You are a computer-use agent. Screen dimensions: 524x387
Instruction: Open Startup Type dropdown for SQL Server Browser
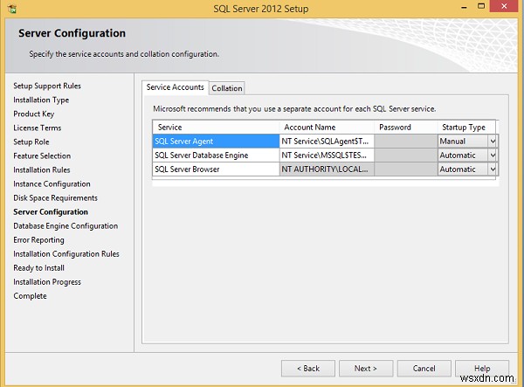[493, 169]
